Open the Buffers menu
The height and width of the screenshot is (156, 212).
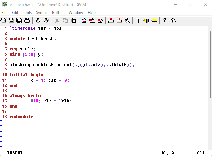[58, 12]
